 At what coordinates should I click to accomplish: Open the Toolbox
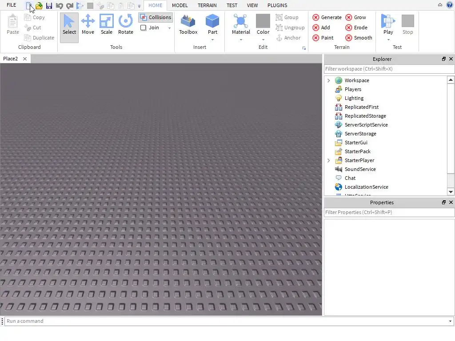[188, 25]
